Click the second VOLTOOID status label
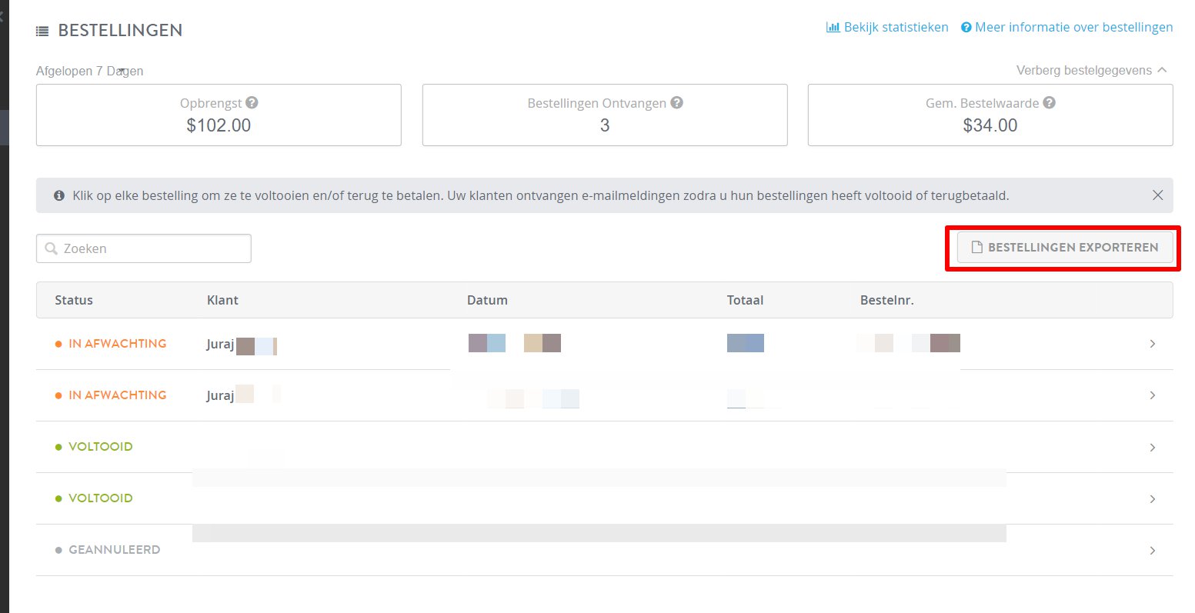The image size is (1195, 613). (100, 498)
